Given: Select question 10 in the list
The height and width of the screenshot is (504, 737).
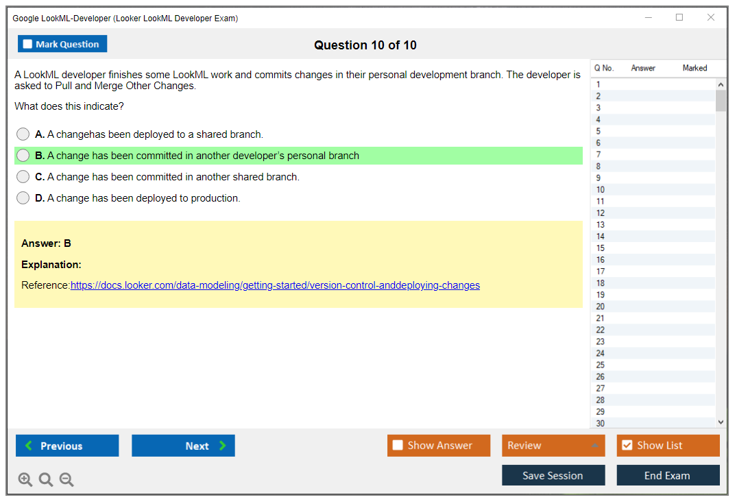Looking at the screenshot, I should pos(601,190).
